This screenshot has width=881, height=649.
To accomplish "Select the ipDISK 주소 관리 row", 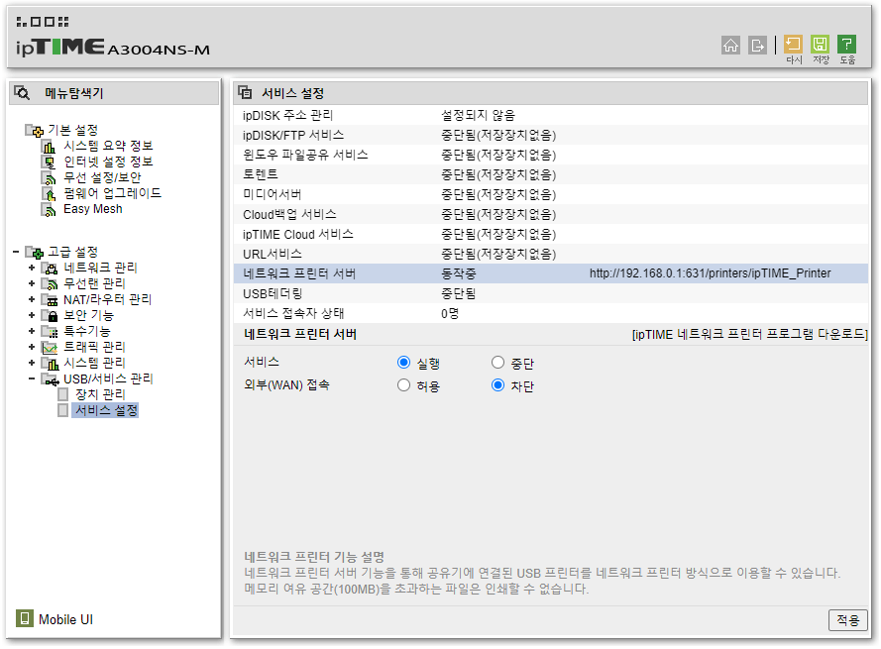I will click(551, 116).
